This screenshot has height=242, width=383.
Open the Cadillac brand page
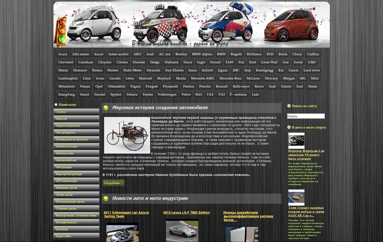point(313,54)
